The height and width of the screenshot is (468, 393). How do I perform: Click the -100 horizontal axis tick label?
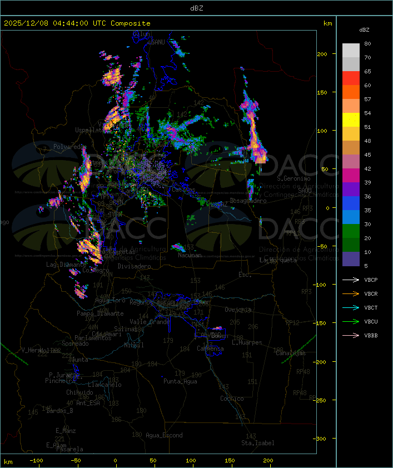tap(36, 461)
